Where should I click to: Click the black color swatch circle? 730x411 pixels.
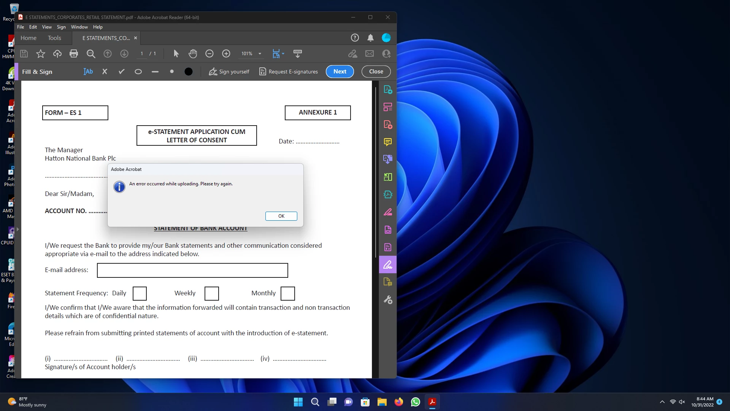click(x=189, y=72)
